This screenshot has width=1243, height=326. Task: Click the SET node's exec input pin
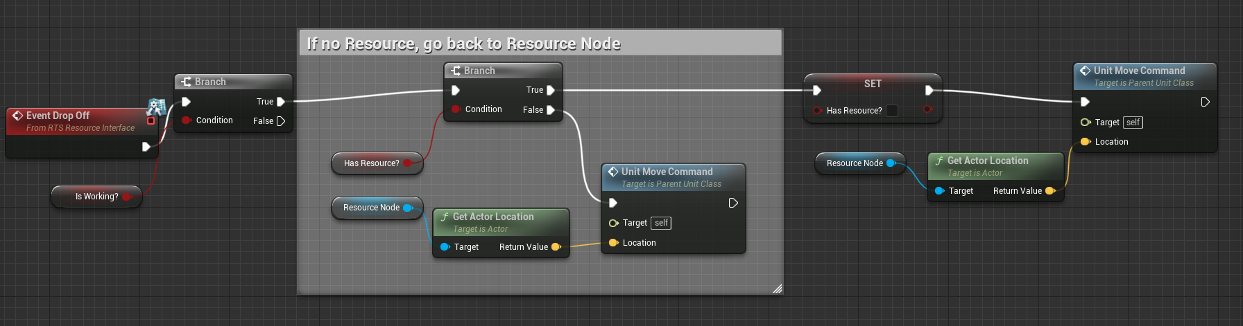pos(817,90)
